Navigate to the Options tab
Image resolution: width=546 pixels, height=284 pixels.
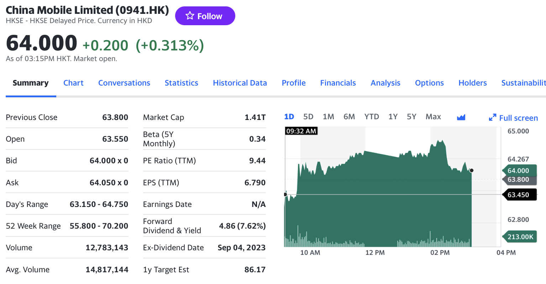pos(429,83)
